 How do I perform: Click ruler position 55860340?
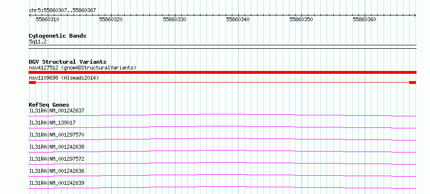(x=238, y=20)
